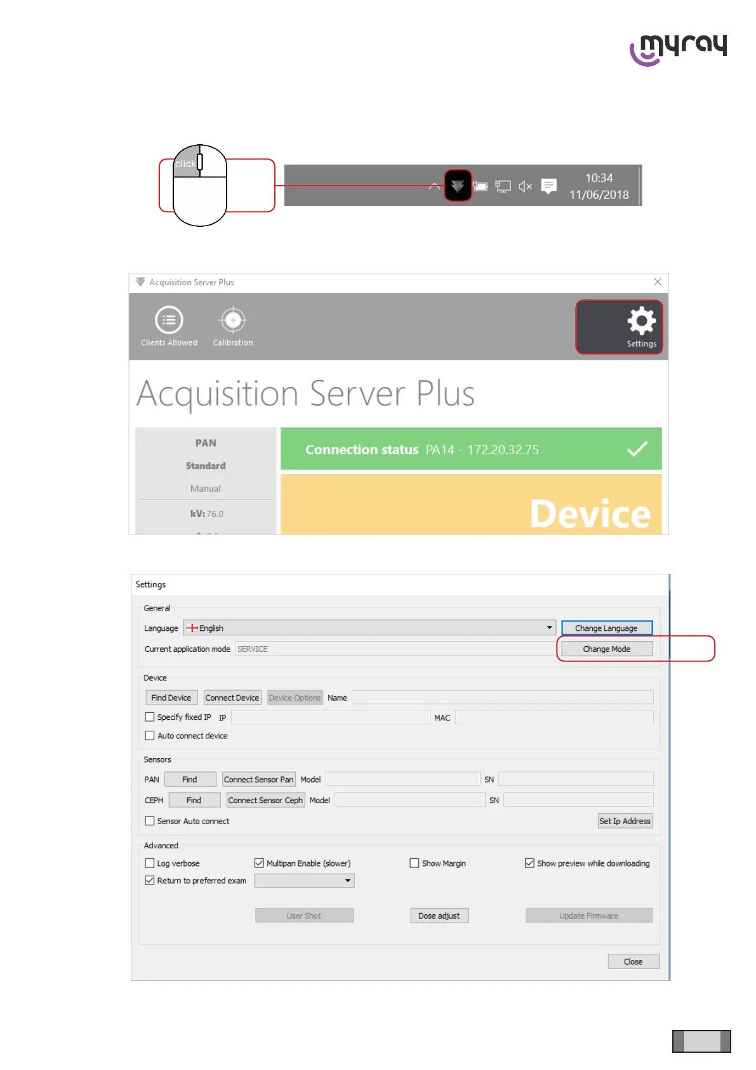
Task: Click the Settings dialog Close button
Action: (633, 961)
